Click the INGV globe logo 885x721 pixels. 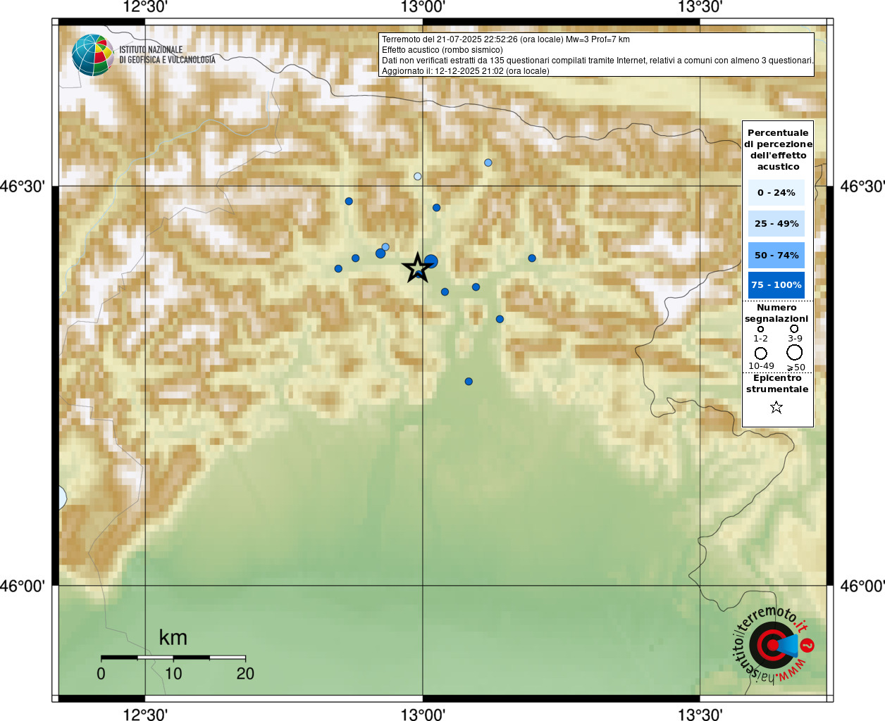click(92, 55)
